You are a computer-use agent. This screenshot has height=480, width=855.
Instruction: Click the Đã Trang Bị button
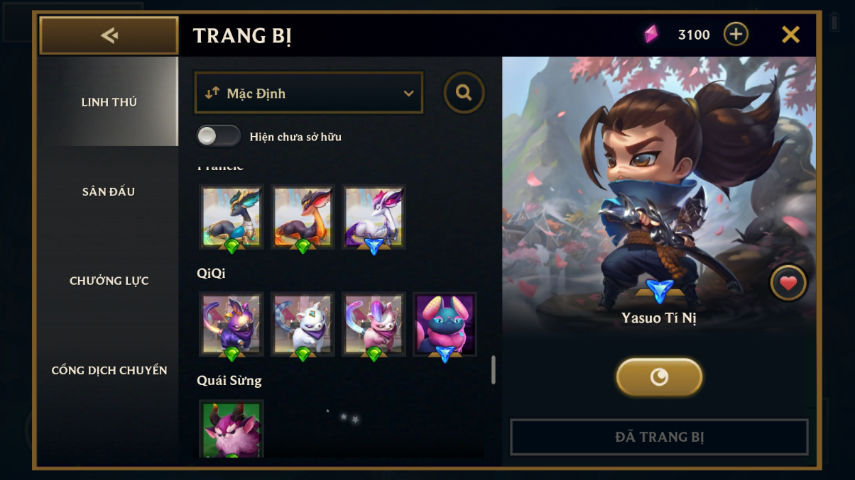tap(659, 437)
